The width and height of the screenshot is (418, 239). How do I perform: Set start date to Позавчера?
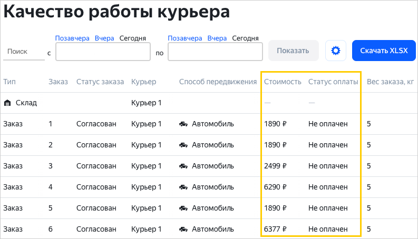click(72, 38)
